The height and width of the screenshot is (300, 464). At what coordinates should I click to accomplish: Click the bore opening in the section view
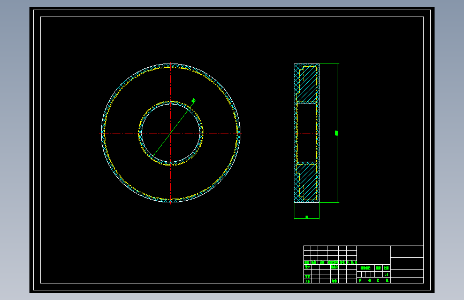pyautogui.click(x=307, y=133)
